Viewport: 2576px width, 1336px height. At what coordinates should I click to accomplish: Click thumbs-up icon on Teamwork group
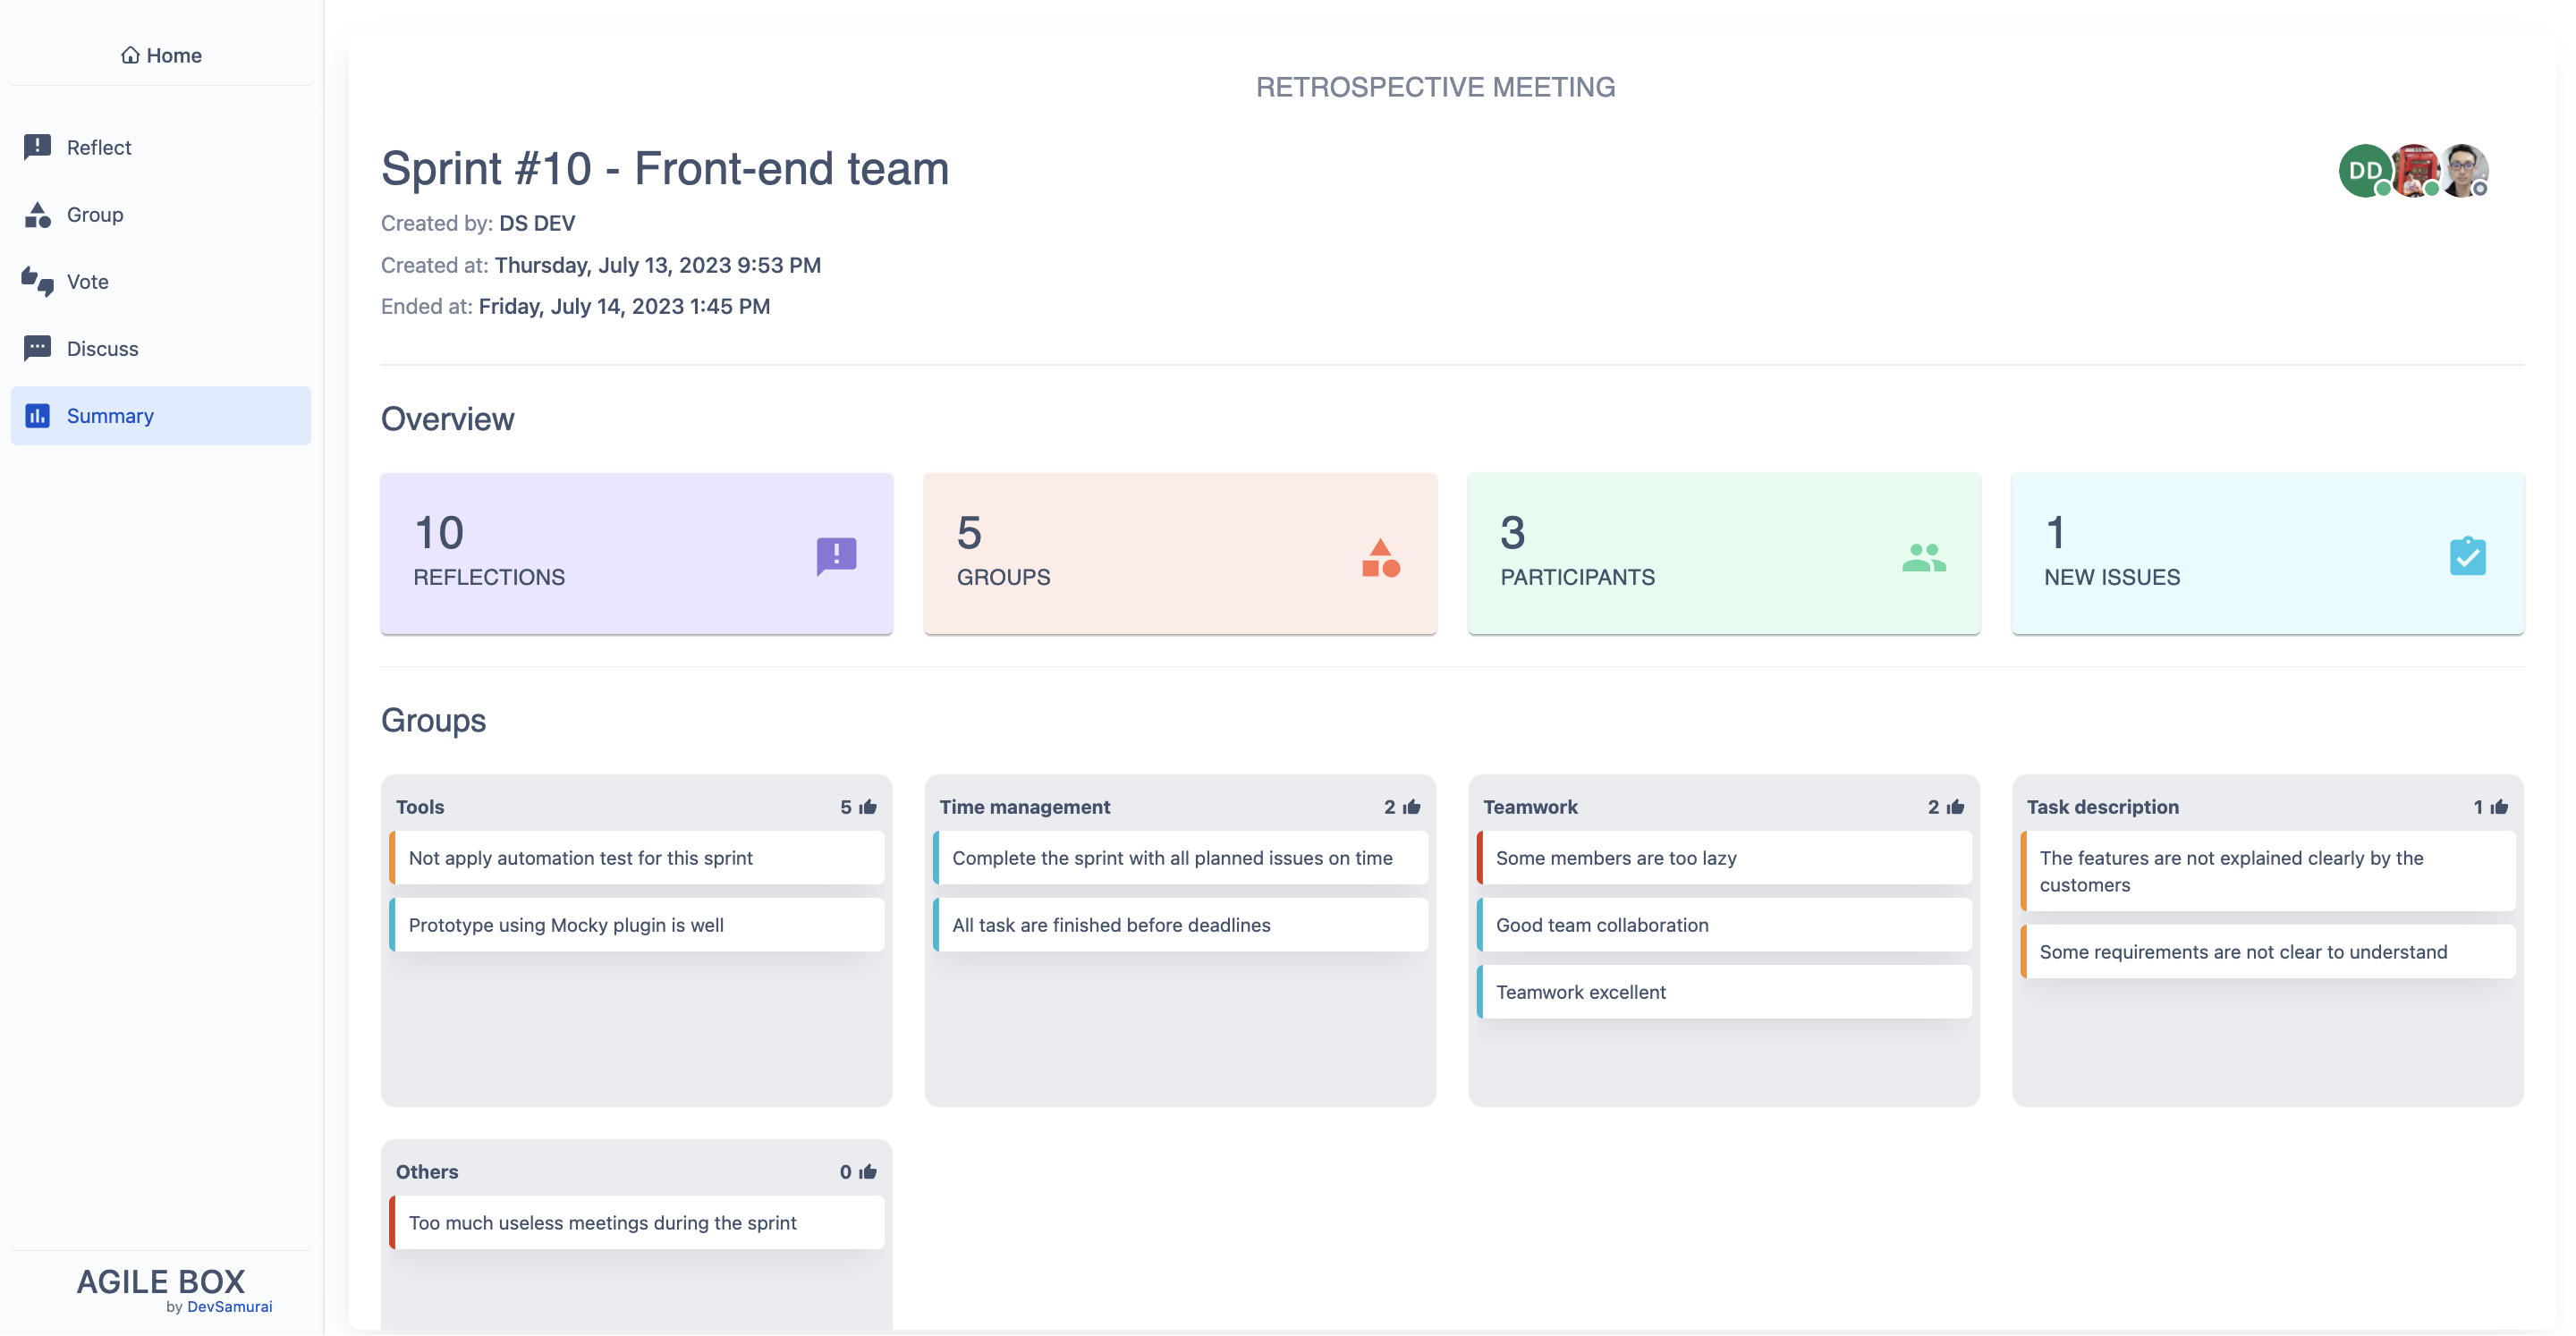click(x=1956, y=807)
